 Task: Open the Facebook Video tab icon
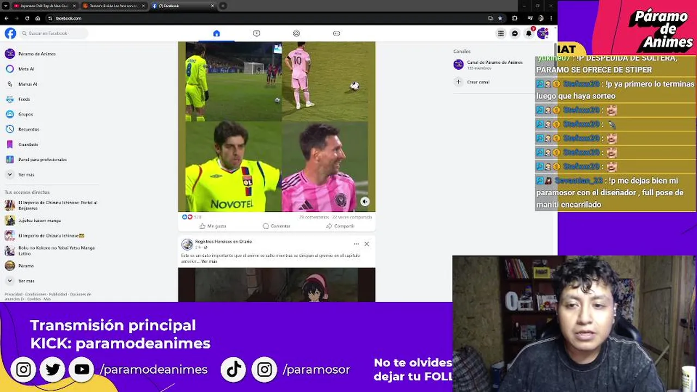pos(256,33)
